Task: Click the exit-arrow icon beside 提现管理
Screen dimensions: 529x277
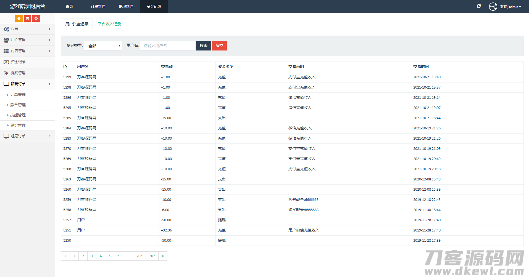Action: point(6,73)
